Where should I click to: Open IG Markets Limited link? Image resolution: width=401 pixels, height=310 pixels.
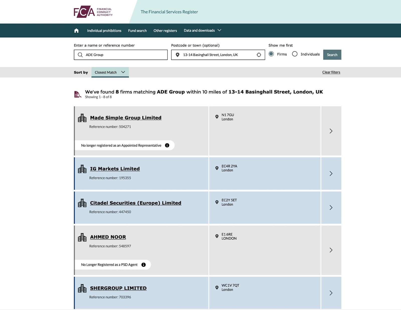click(115, 169)
